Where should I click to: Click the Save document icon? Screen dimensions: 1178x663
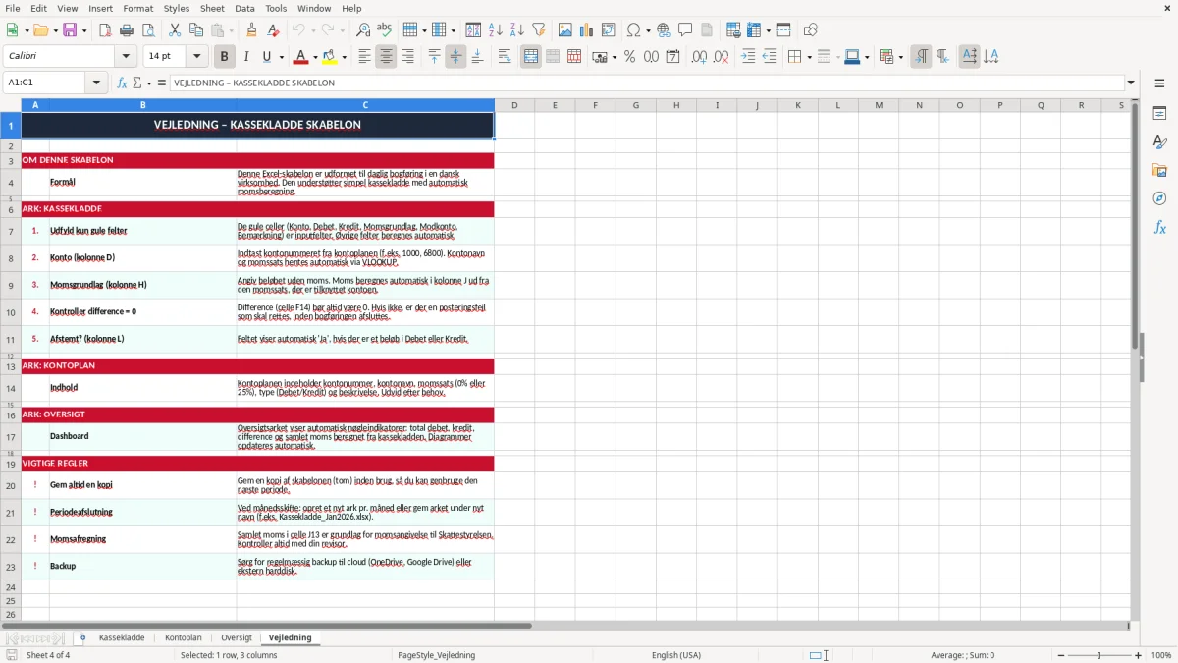coord(70,29)
